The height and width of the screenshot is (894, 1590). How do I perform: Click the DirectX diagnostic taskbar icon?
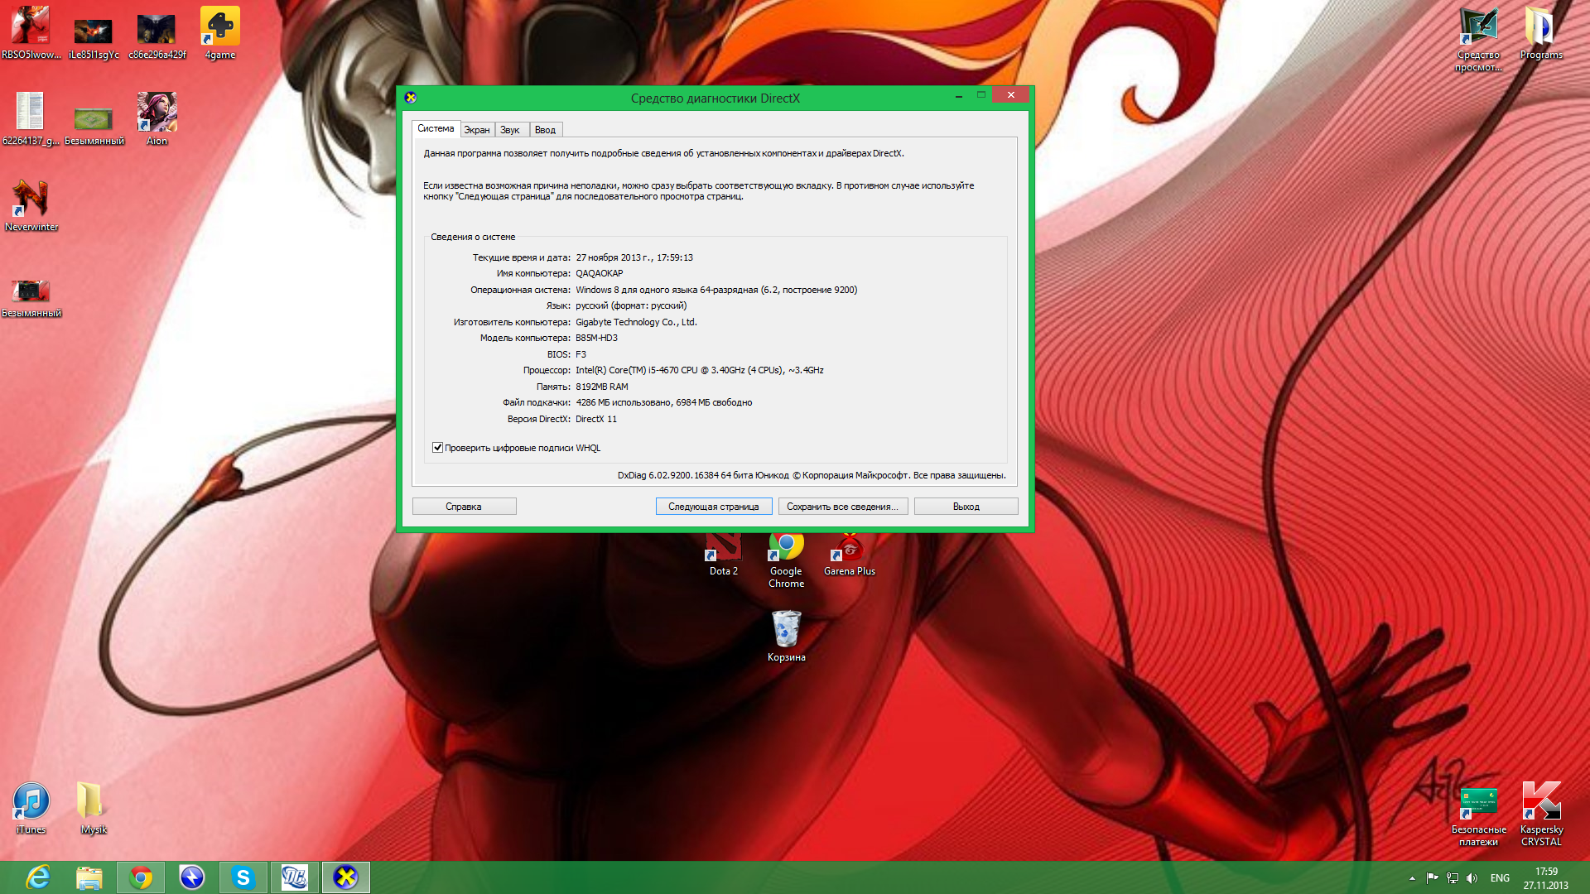tap(345, 877)
